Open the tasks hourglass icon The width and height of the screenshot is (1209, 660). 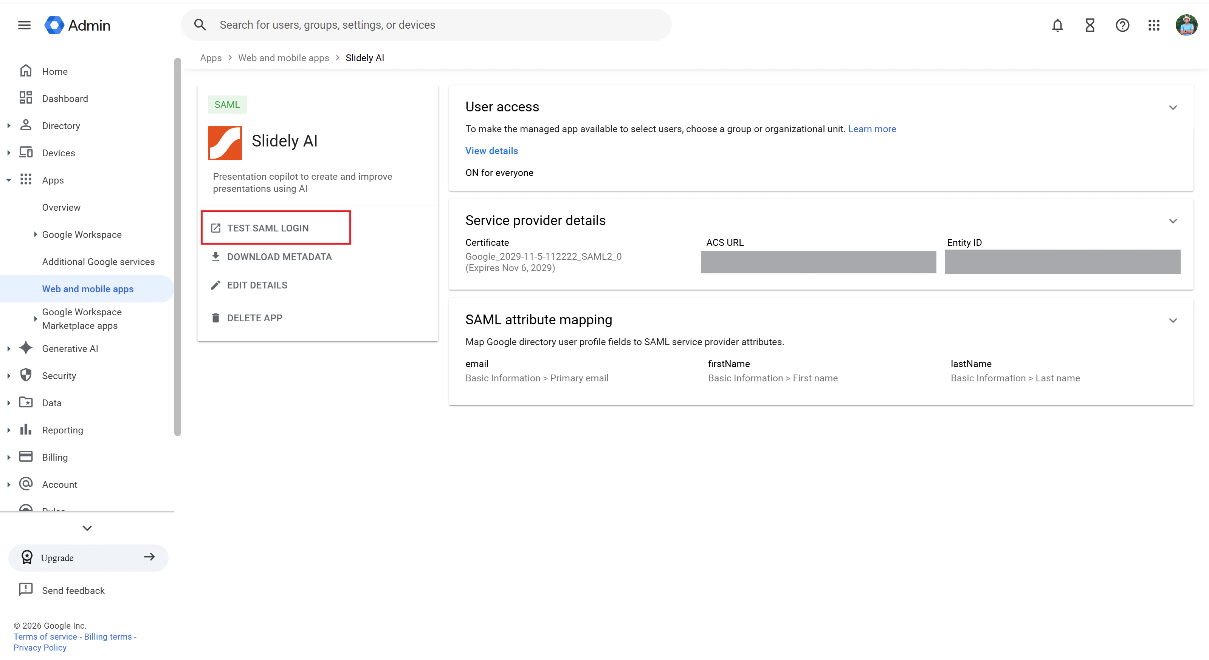point(1090,25)
